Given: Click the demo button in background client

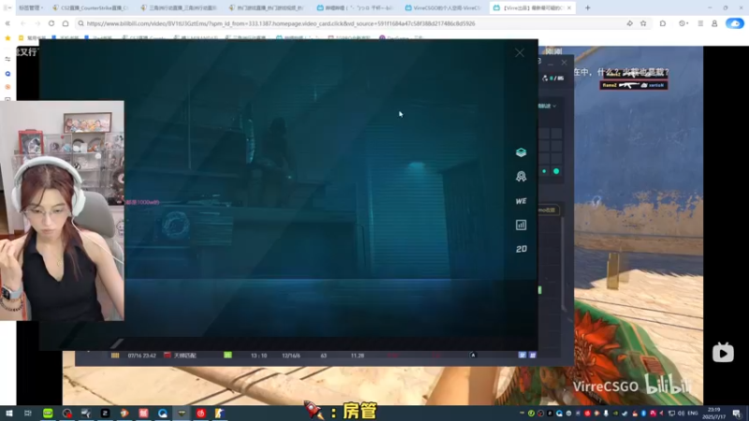Looking at the screenshot, I should (548, 210).
